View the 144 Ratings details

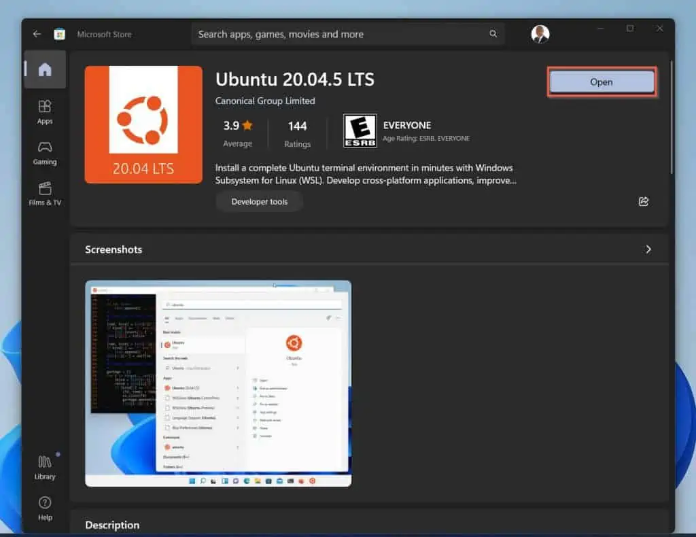(298, 132)
